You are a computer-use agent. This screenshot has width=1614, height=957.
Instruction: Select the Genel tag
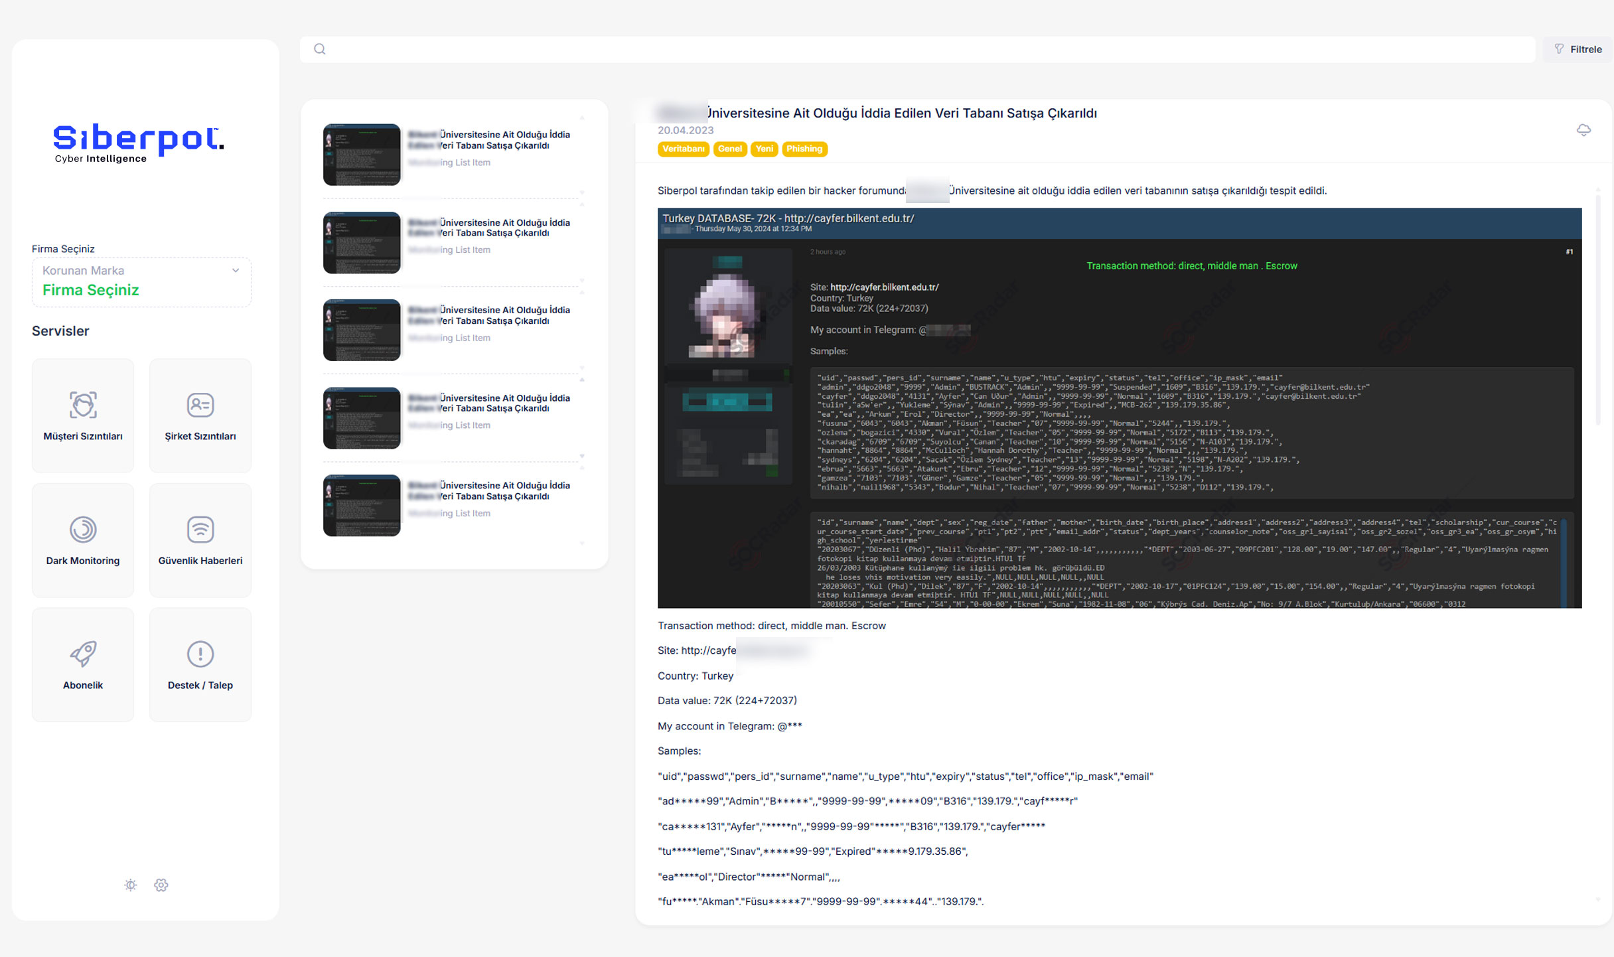[729, 149]
